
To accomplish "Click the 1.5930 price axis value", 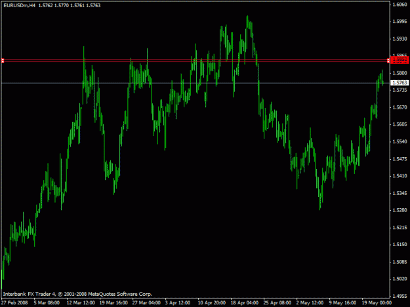I will click(x=400, y=39).
